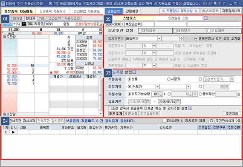The image size is (243, 167).
Task: Switch to 신규종목 자동매수 tab
Action: (x=53, y=11)
